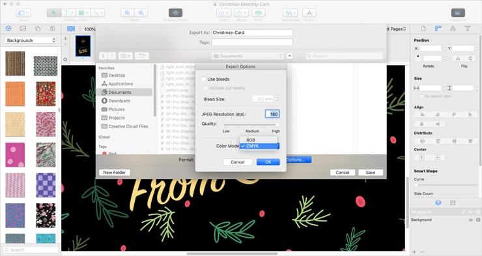Open the Backgrounds category dropdown
This screenshot has height=256, width=482.
tap(31, 40)
